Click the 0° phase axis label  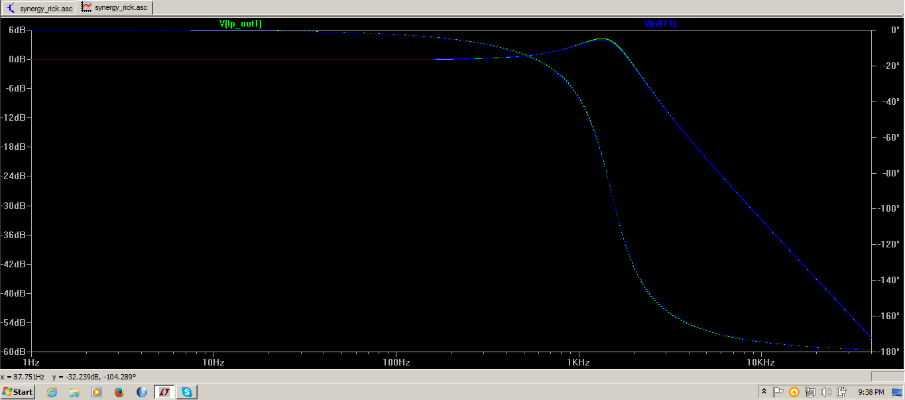point(894,30)
